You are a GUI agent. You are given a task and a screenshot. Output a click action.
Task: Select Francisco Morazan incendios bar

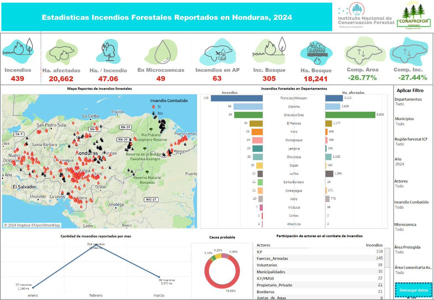pyautogui.click(x=237, y=98)
